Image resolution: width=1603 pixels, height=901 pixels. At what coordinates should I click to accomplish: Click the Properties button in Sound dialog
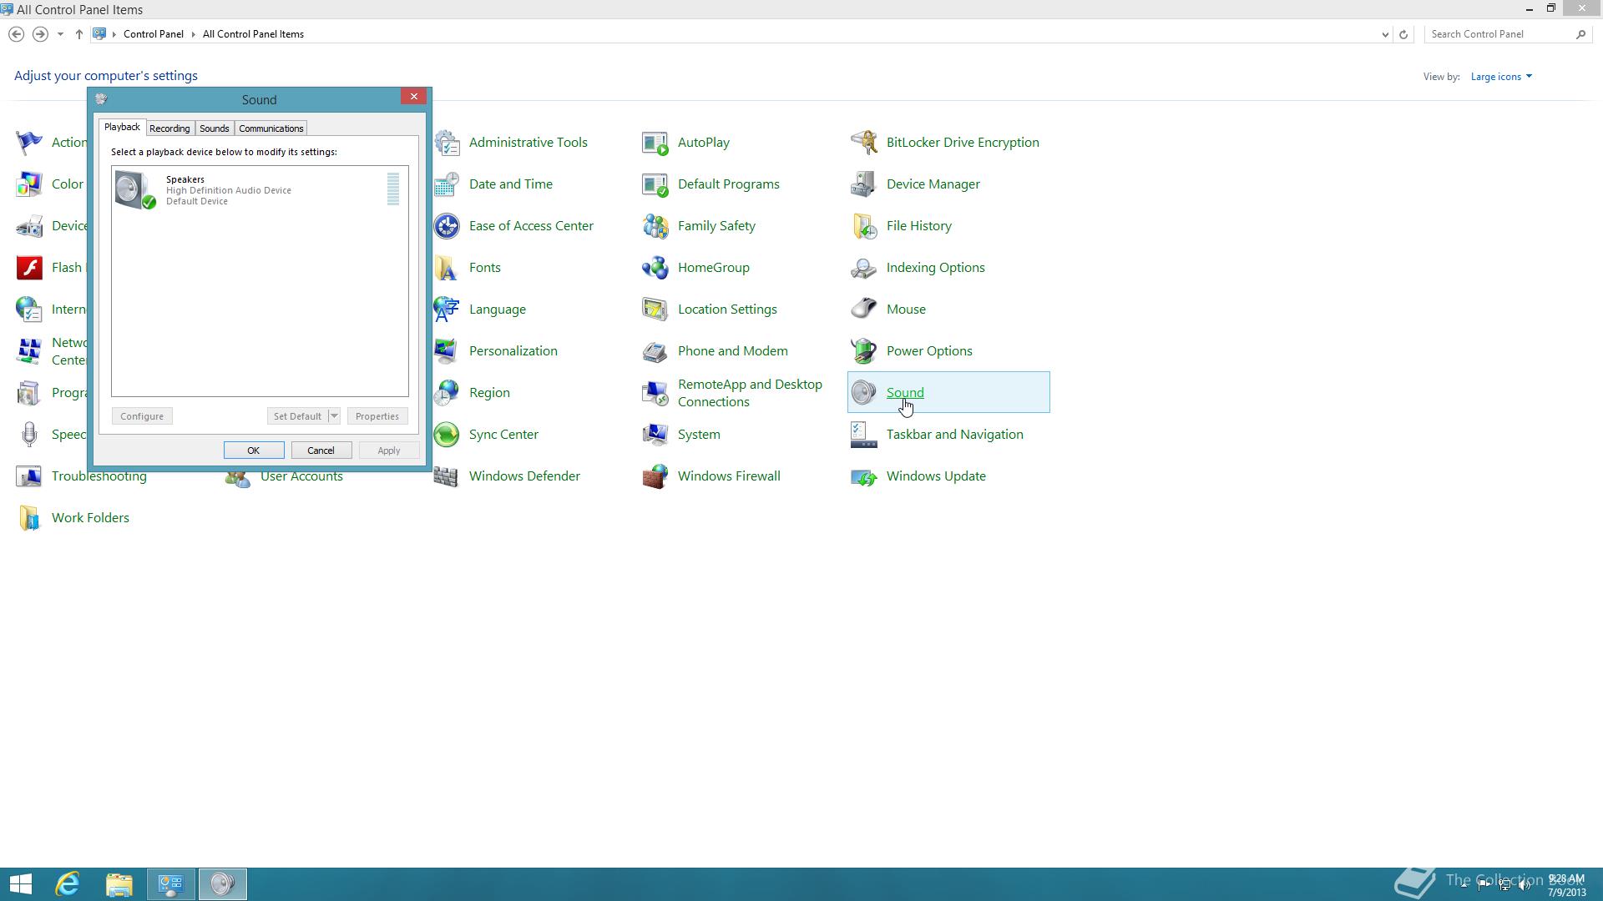(x=377, y=416)
